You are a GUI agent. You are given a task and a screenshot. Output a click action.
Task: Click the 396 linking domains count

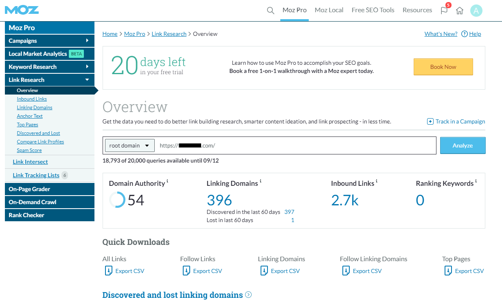(219, 200)
